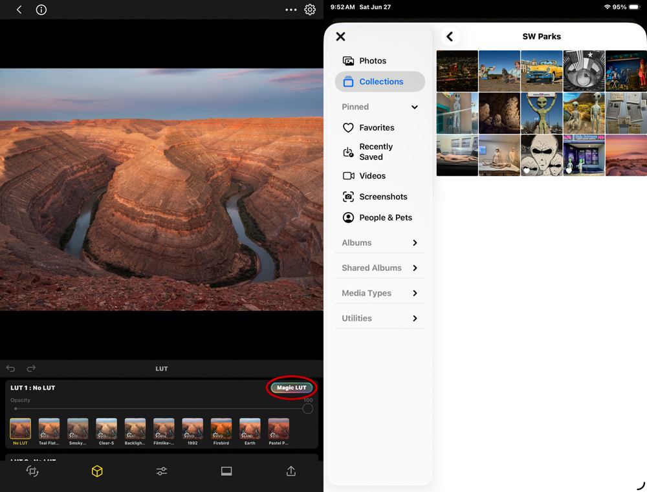
Task: Apply the Backlight LUT preset
Action: (x=135, y=432)
